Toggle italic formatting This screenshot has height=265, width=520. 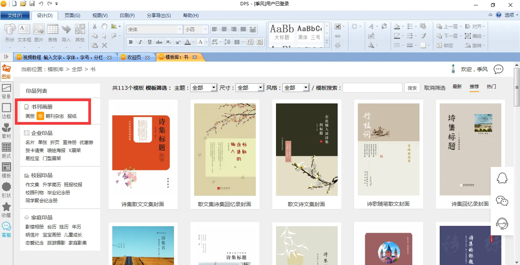coord(140,42)
